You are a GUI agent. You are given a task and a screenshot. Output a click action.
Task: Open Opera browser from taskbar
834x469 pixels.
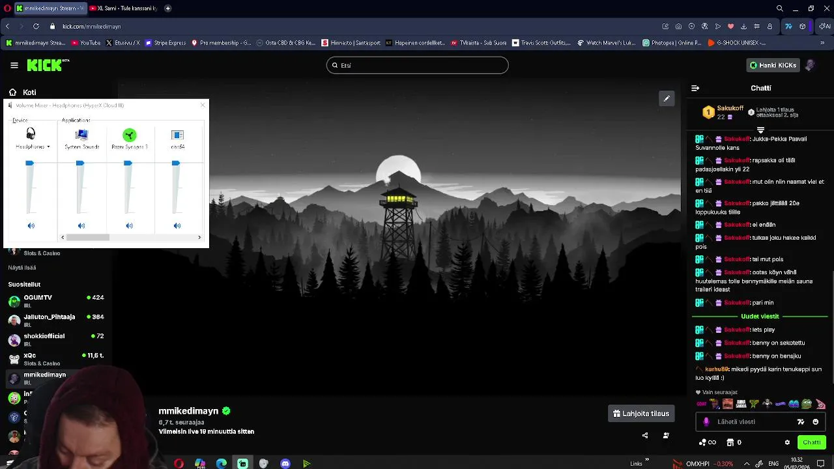pos(179,463)
